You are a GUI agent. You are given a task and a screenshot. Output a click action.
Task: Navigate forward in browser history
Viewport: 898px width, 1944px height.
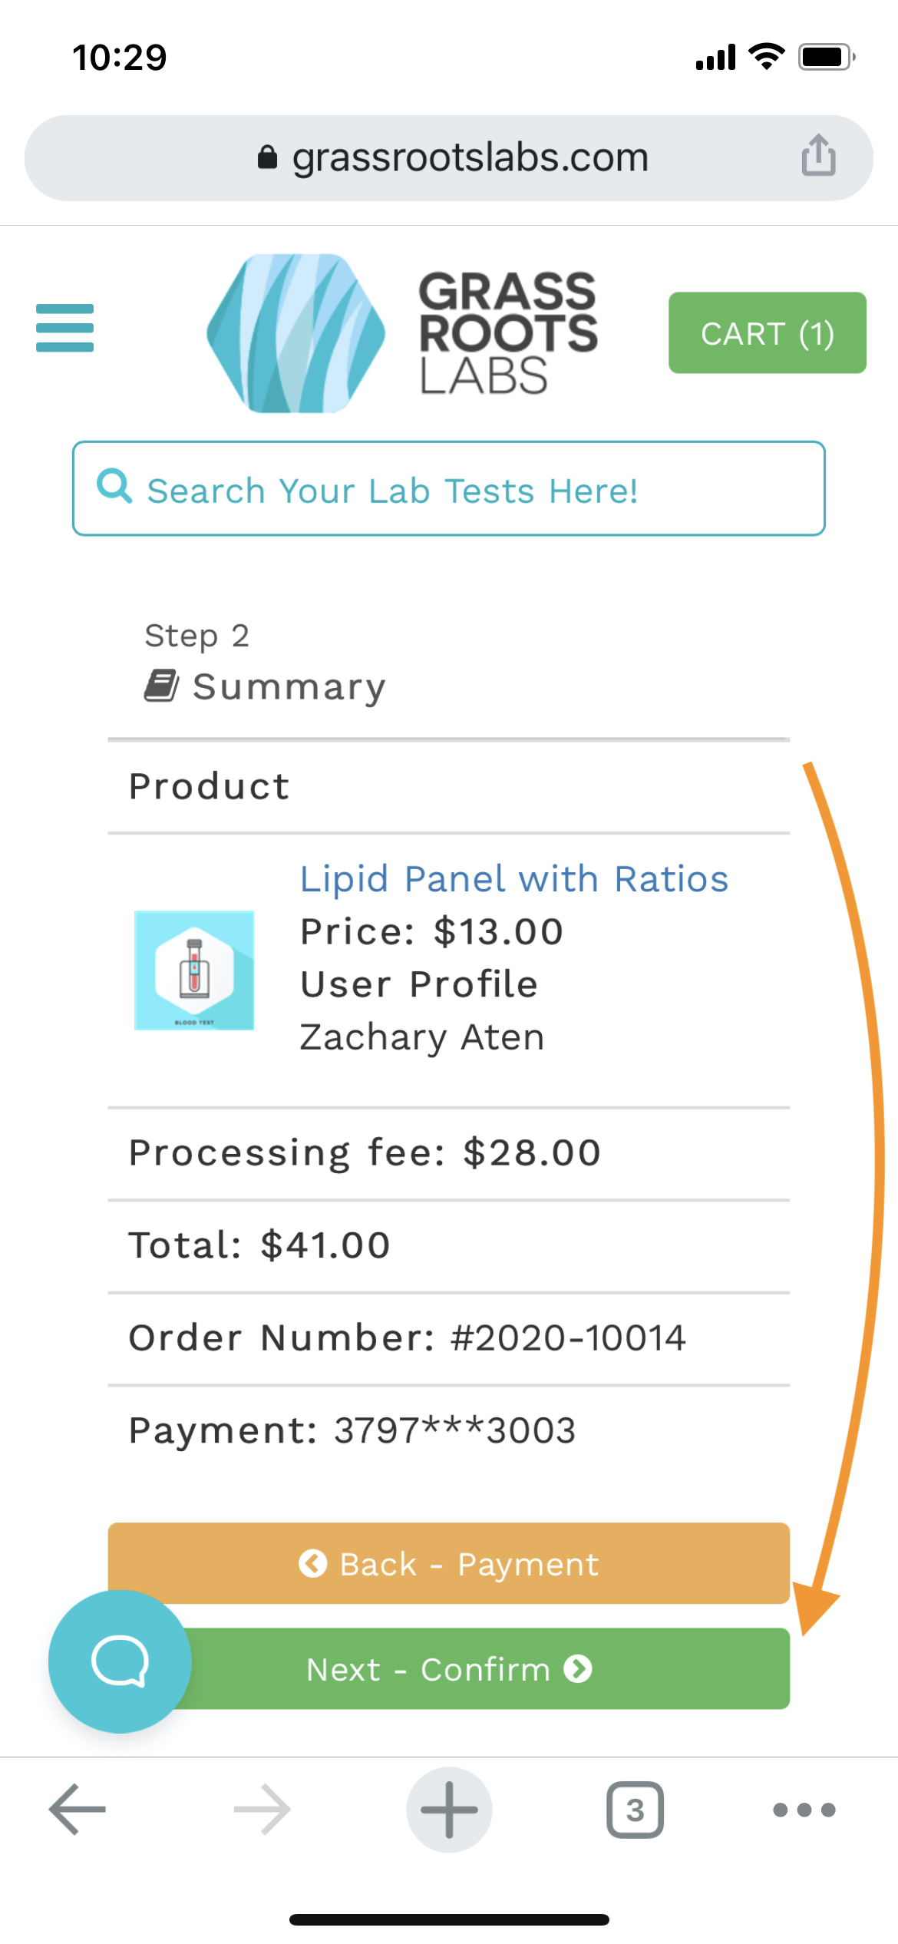pyautogui.click(x=262, y=1810)
